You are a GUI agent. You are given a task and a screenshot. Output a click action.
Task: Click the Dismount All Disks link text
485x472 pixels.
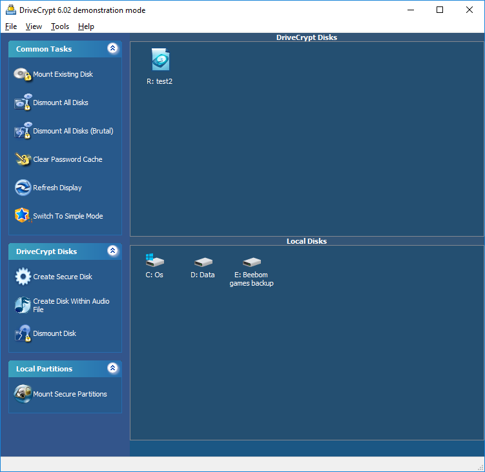tap(61, 103)
